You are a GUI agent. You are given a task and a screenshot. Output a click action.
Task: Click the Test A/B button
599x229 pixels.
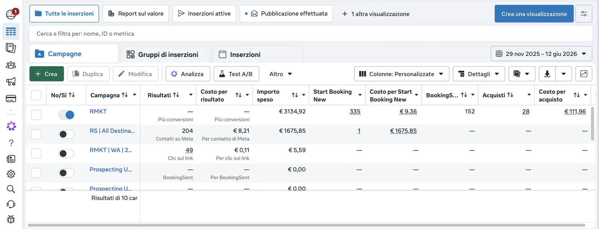coord(235,74)
